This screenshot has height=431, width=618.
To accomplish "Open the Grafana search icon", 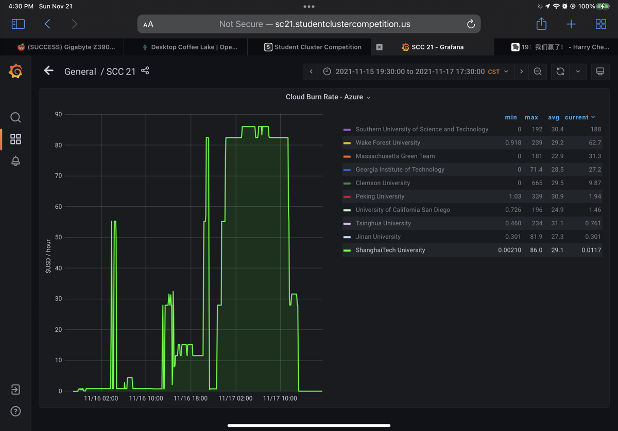I will pyautogui.click(x=15, y=117).
